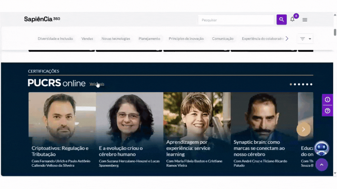The width and height of the screenshot is (337, 189).
Task: Open the Vendas category
Action: (87, 38)
